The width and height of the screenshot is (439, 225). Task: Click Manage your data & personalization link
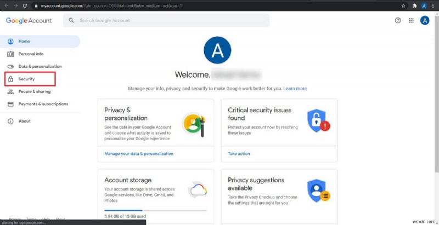pyautogui.click(x=139, y=154)
